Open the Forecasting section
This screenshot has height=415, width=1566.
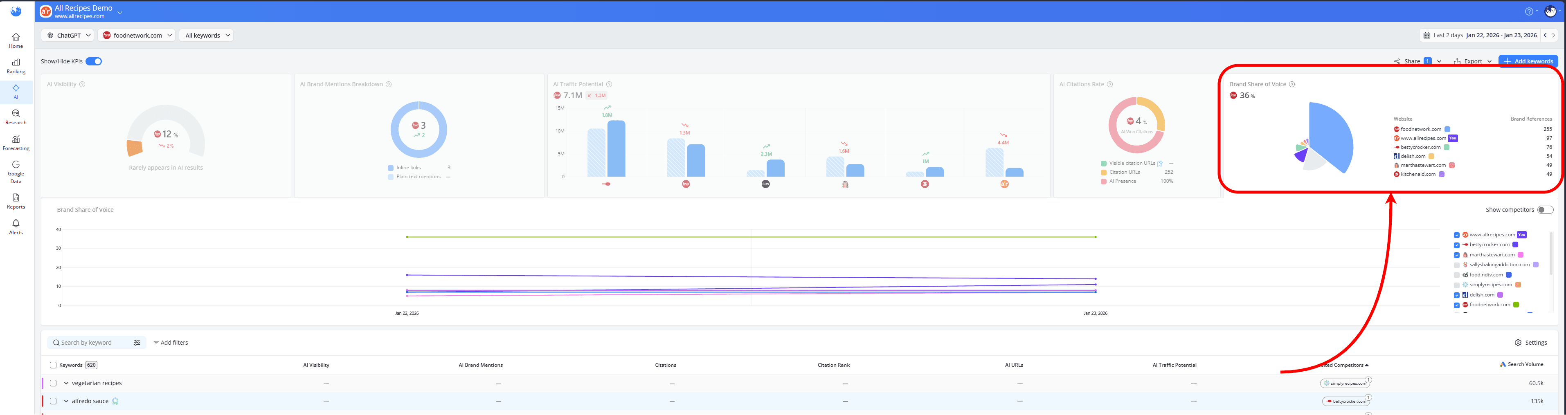coord(16,143)
